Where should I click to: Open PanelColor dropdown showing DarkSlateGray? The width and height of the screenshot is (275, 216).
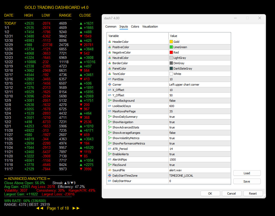click(199, 69)
